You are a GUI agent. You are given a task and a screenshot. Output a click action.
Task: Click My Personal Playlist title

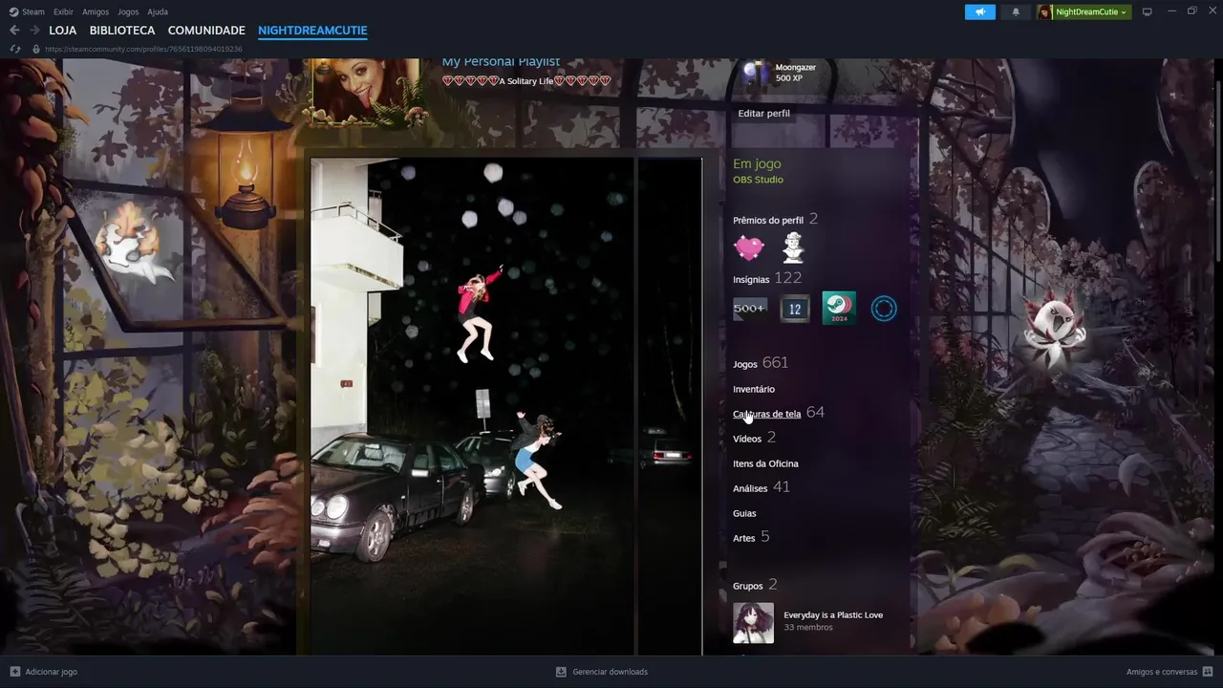click(x=501, y=62)
